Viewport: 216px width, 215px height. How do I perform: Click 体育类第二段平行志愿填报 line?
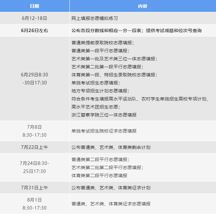[99, 176]
